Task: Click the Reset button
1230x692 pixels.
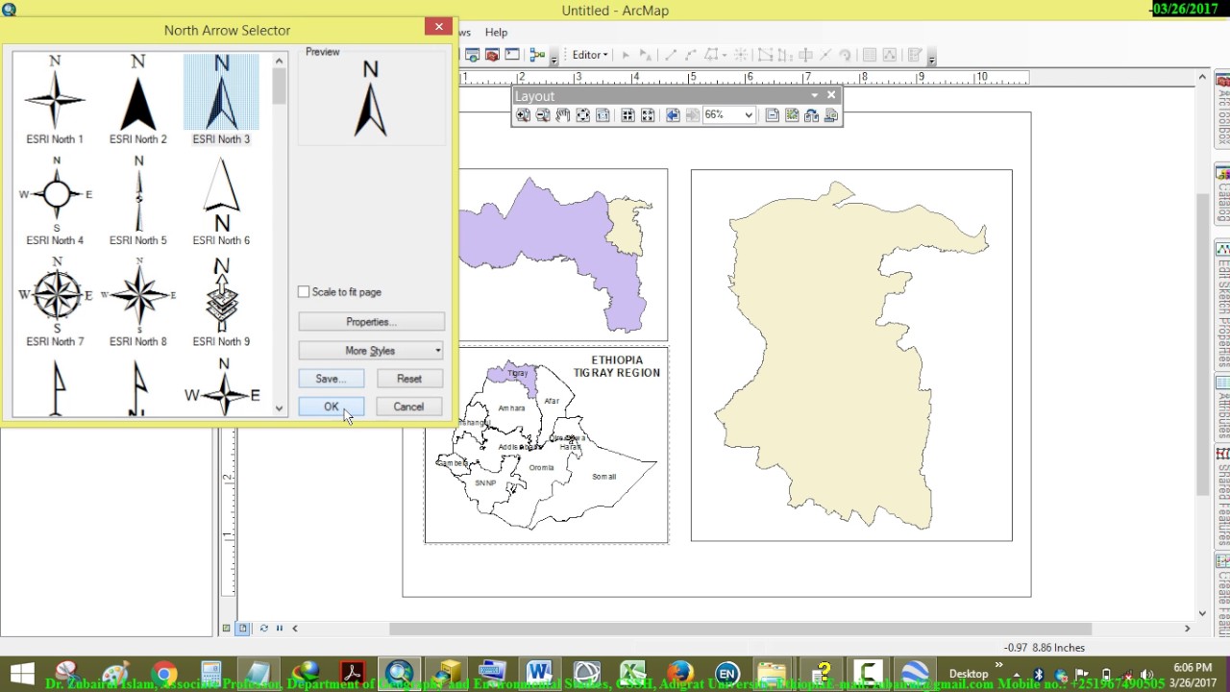Action: [409, 379]
